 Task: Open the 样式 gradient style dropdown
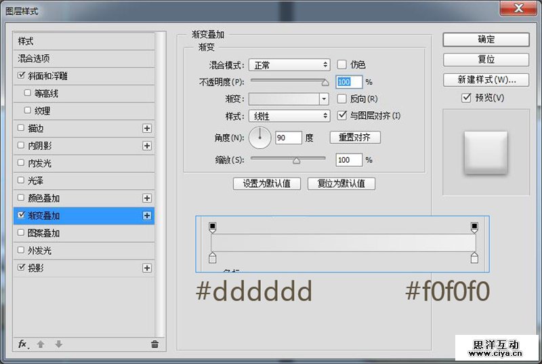point(289,116)
